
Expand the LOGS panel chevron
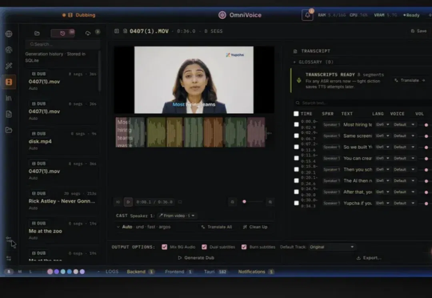98,272
